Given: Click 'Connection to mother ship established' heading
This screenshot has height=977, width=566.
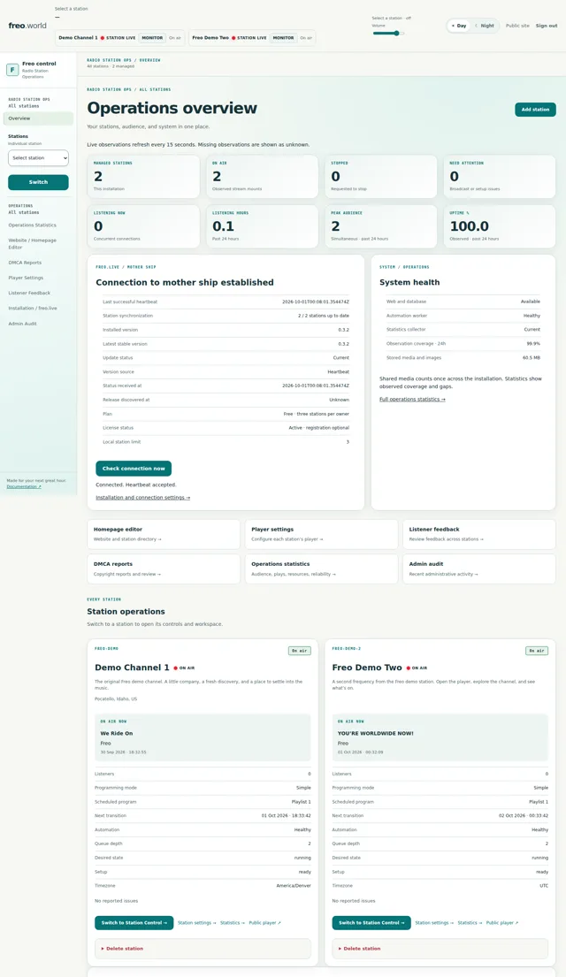Looking at the screenshot, I should 185,282.
